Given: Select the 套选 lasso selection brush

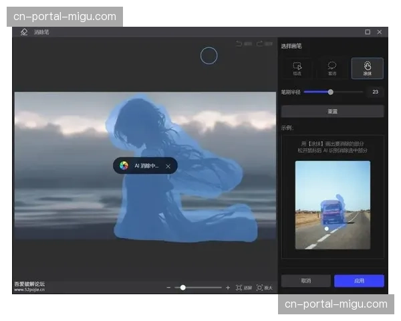Looking at the screenshot, I should pos(332,68).
